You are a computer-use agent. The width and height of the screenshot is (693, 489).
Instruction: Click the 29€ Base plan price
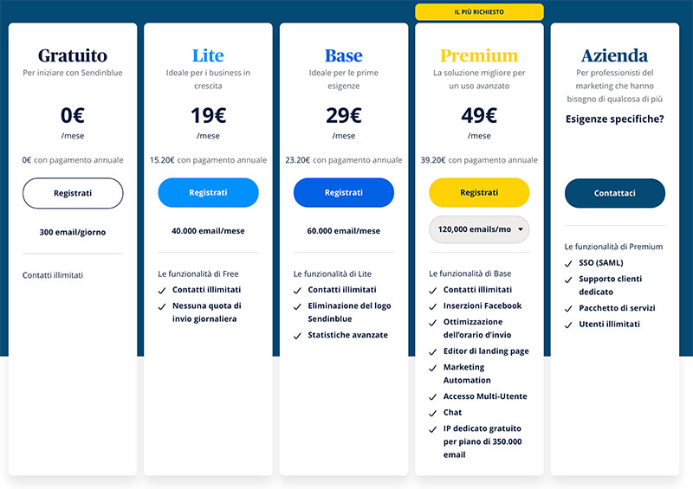pos(343,116)
